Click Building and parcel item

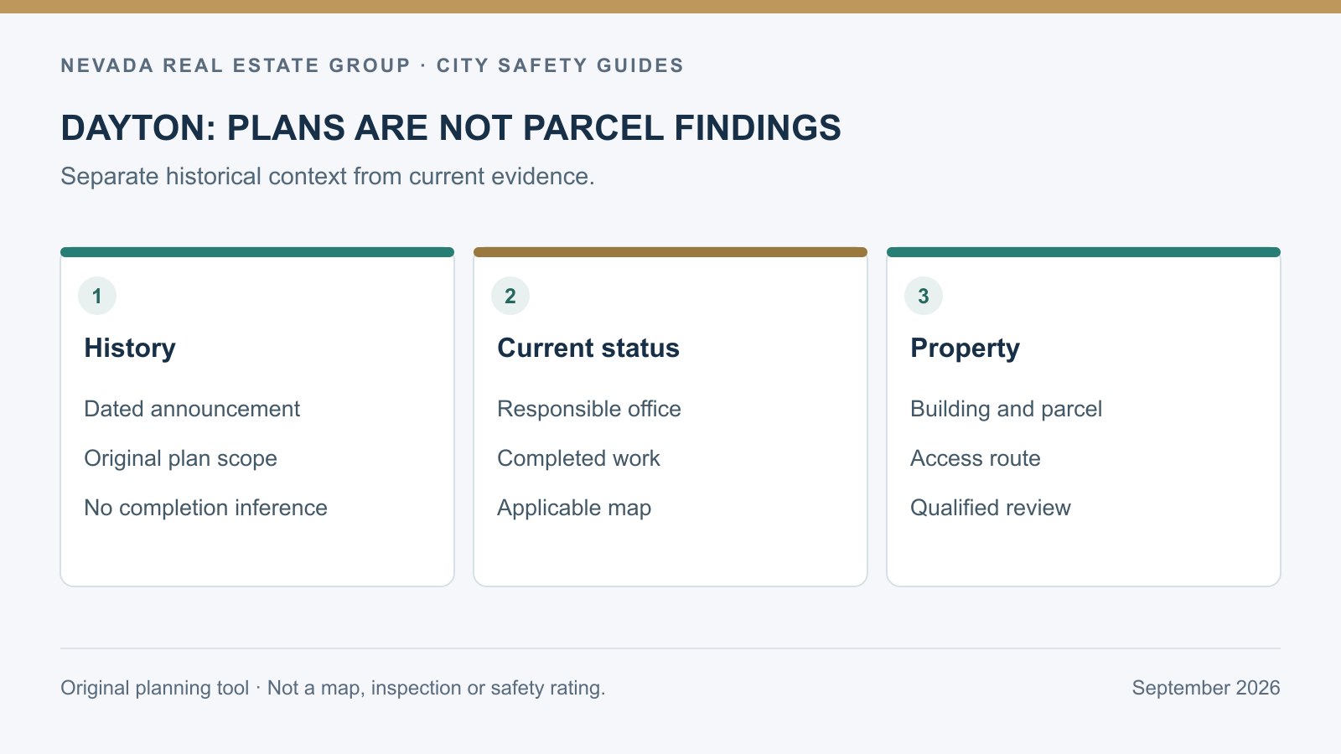pyautogui.click(x=1006, y=409)
